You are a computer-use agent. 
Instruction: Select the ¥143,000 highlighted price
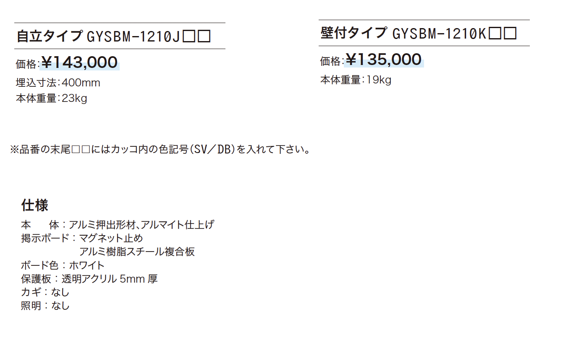(x=80, y=62)
